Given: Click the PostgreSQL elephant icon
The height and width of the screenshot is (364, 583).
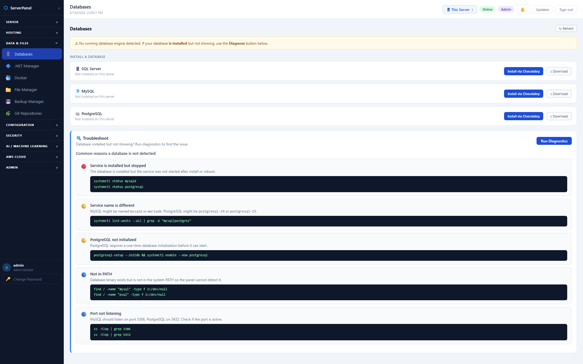Looking at the screenshot, I should point(78,114).
